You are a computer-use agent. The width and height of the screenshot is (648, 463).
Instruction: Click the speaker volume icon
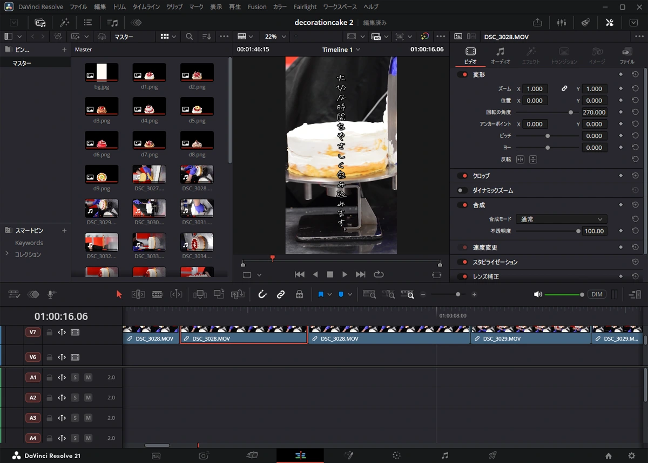point(537,294)
